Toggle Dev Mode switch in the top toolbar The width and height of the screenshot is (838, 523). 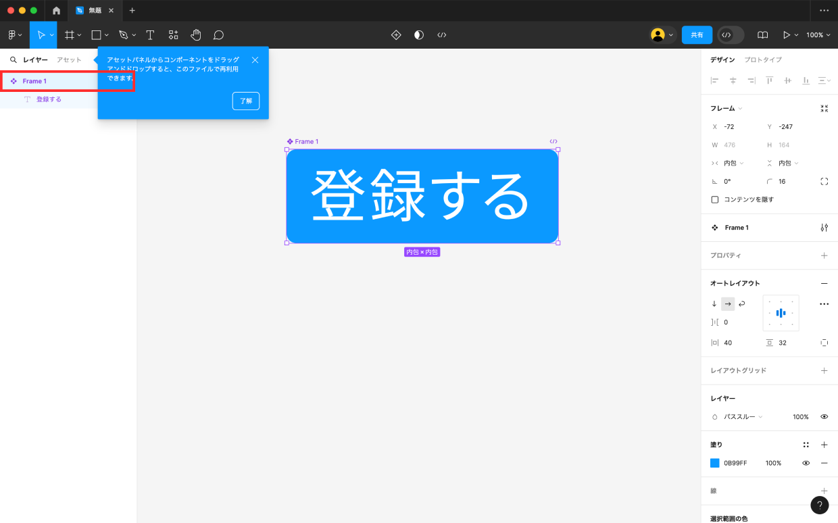click(x=731, y=34)
